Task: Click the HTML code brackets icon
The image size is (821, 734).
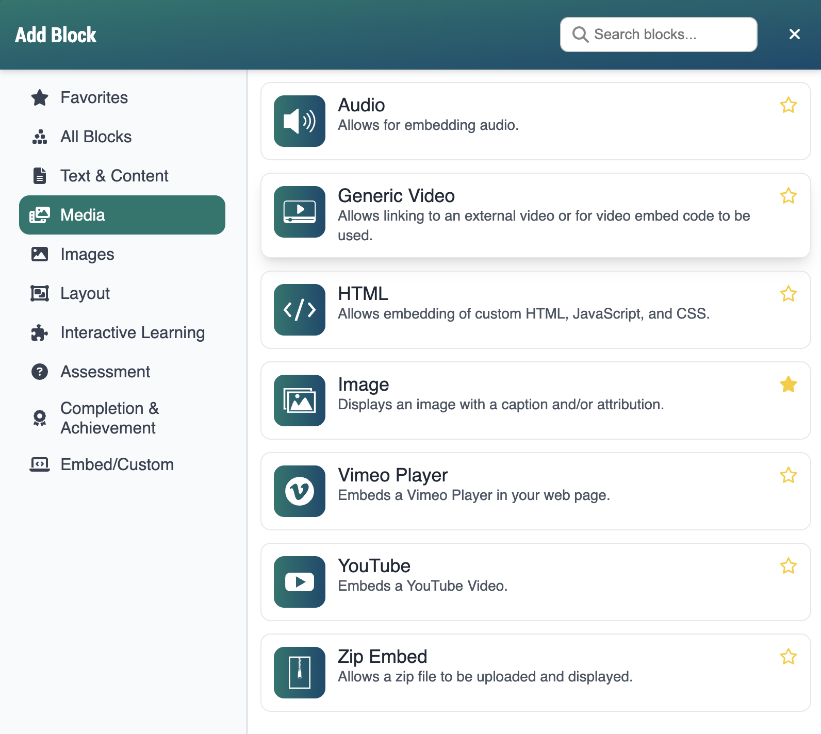Action: click(x=300, y=310)
